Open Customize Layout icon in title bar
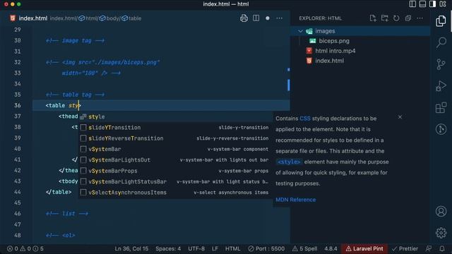Image resolution: width=452 pixels, height=254 pixels. coord(443,4)
